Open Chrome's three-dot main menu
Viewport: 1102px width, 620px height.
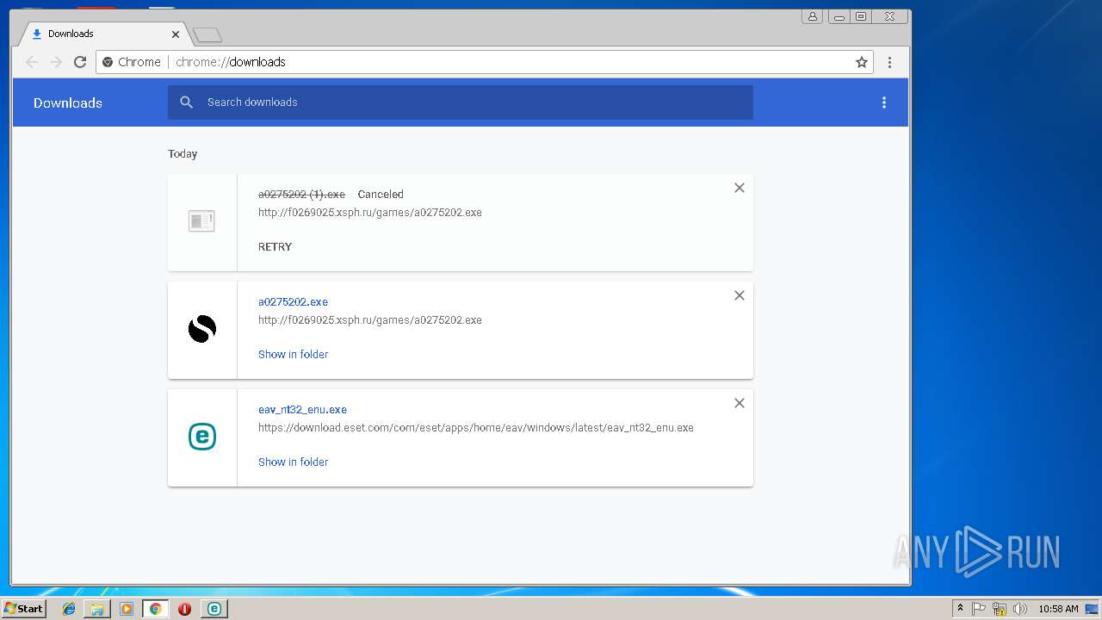click(889, 62)
